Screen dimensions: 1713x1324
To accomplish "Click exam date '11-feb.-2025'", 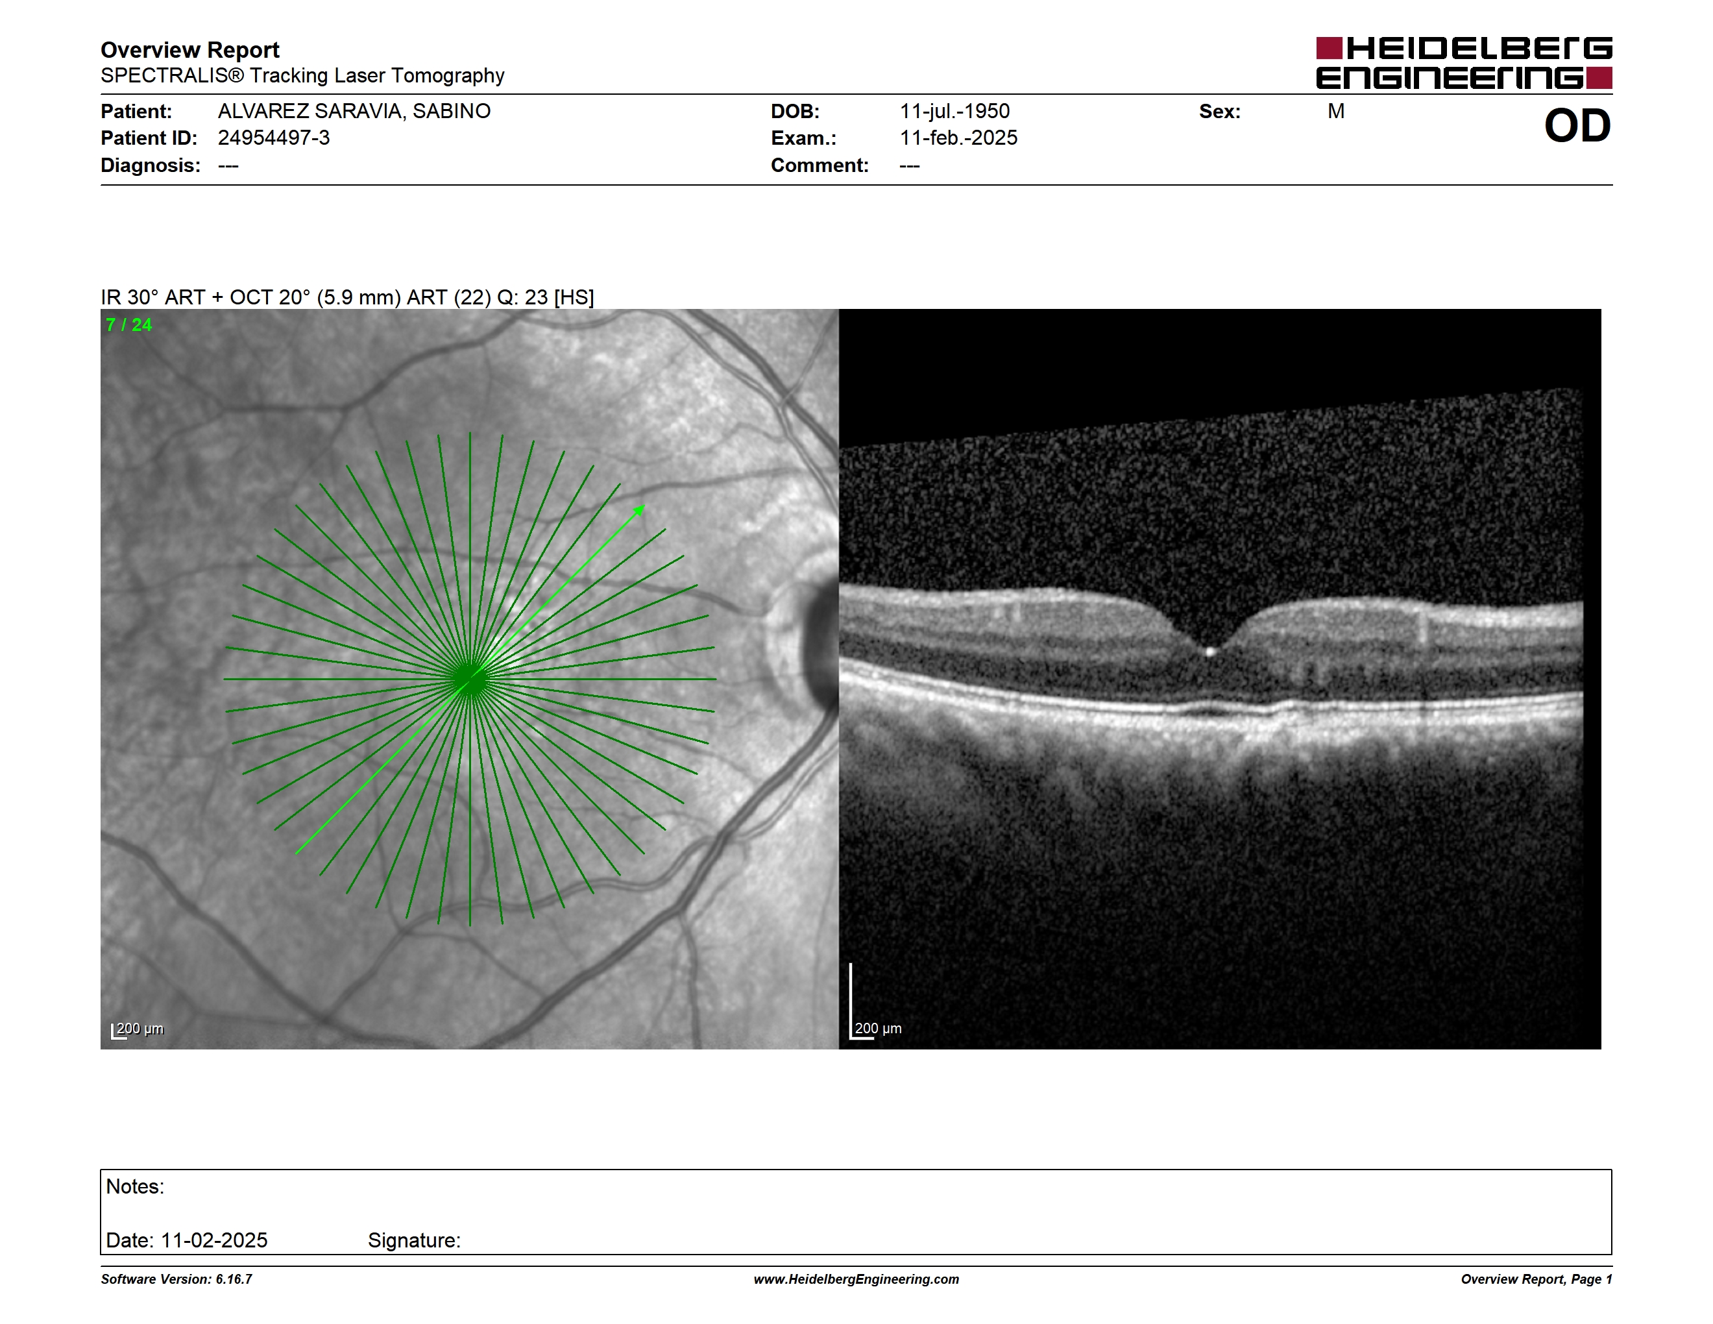I will click(958, 138).
